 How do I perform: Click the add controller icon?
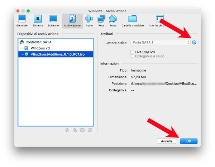click(67, 130)
